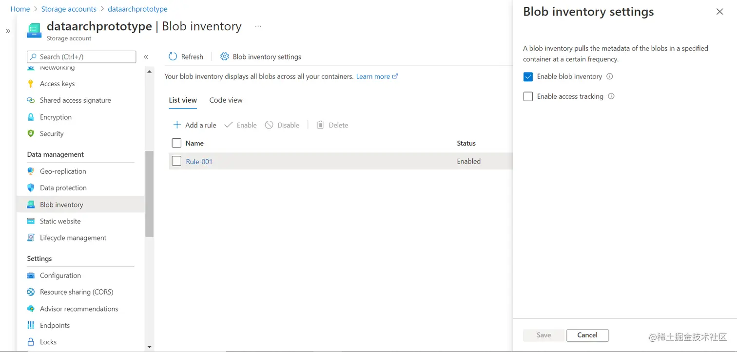Collapse the sidebar with the chevron
The height and width of the screenshot is (352, 737).
pos(146,56)
